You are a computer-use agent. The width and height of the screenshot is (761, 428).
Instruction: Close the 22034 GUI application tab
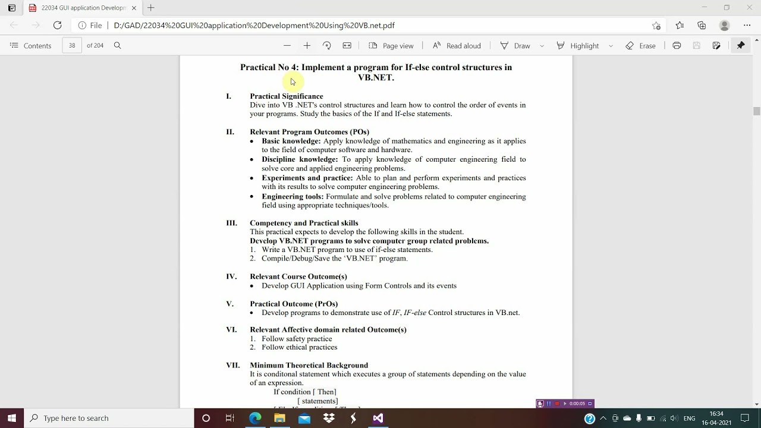(134, 8)
